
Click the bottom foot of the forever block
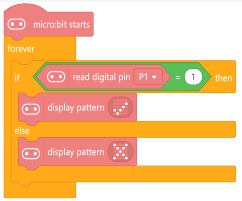[40, 190]
